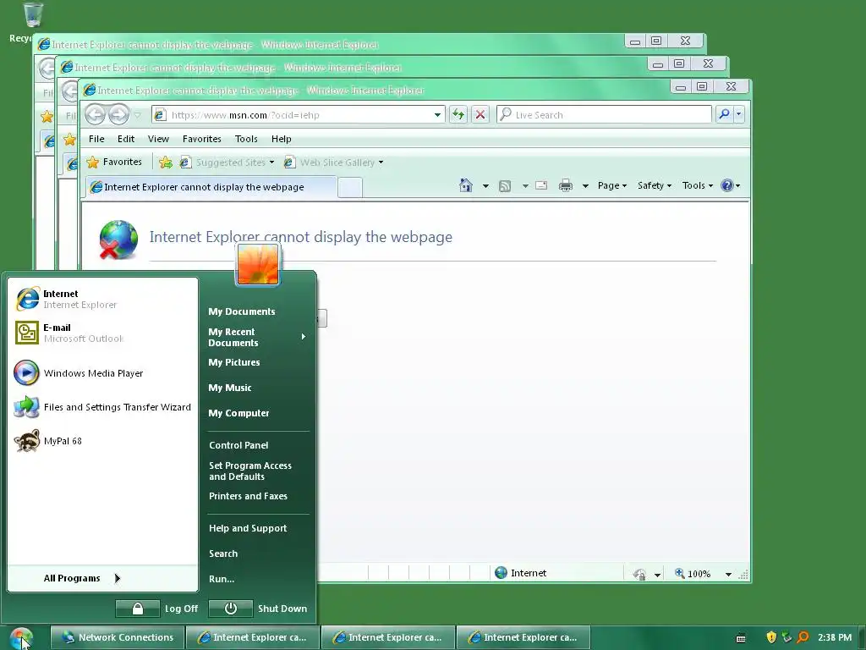Expand the Suggested Sites dropdown
Screen dimensions: 866x650
tap(271, 162)
